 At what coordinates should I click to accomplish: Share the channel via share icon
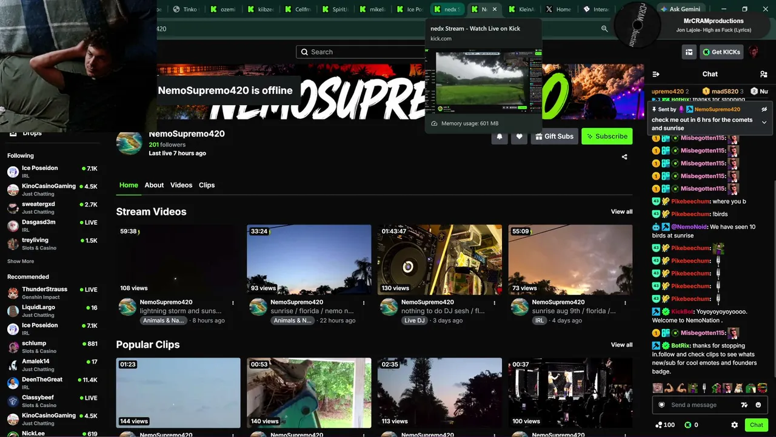(624, 157)
